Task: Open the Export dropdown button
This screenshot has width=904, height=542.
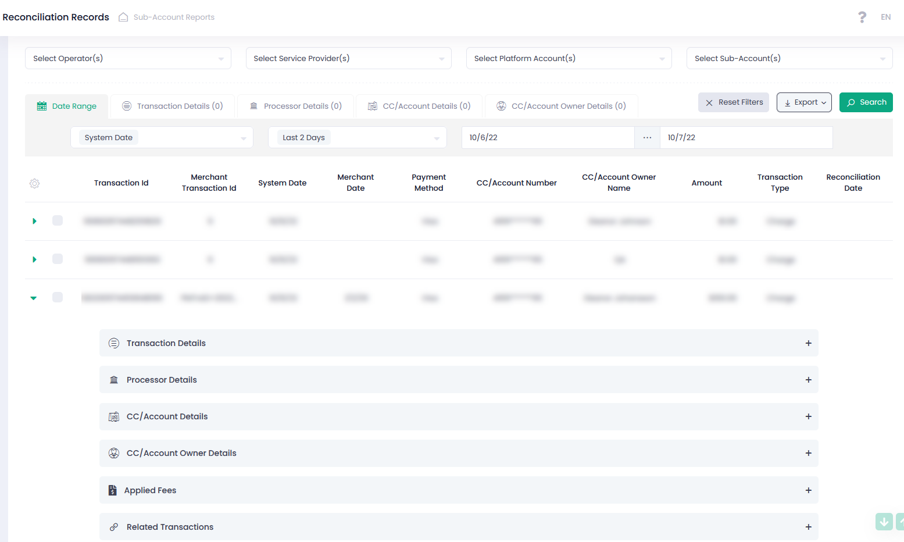Action: tap(804, 102)
